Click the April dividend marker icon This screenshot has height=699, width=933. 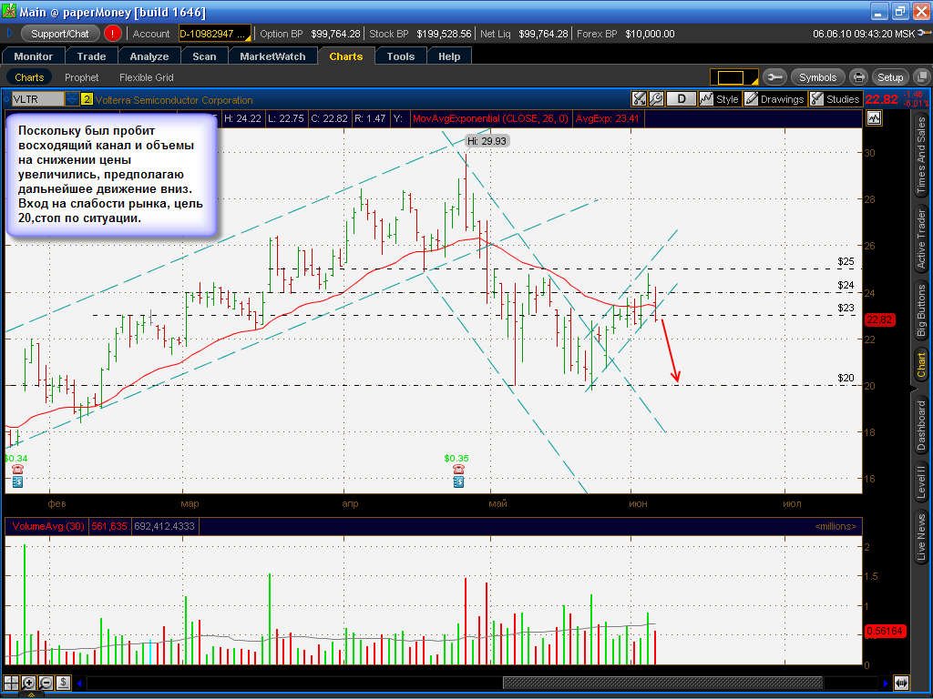[x=458, y=481]
